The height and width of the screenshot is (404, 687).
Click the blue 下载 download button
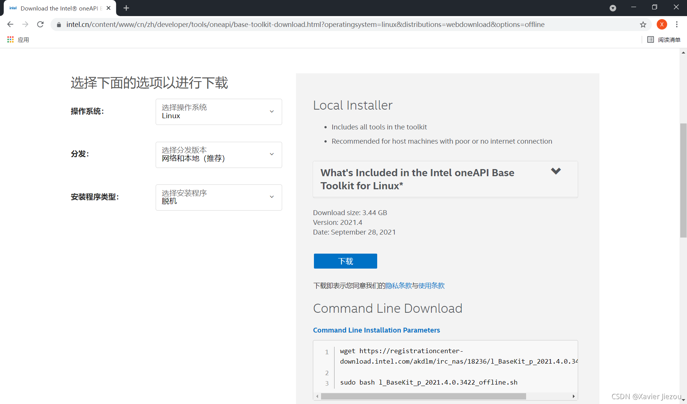pyautogui.click(x=345, y=261)
